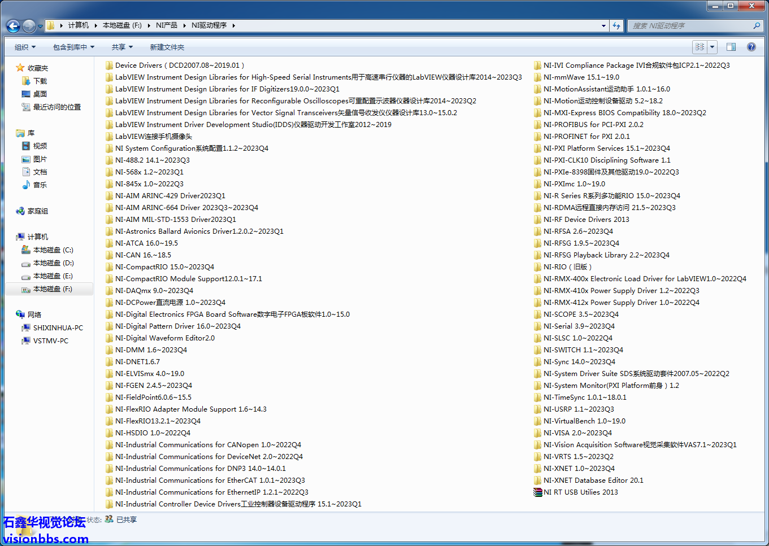This screenshot has width=769, height=546.
Task: Click NI产品 in the address breadcrumb
Action: [166, 25]
